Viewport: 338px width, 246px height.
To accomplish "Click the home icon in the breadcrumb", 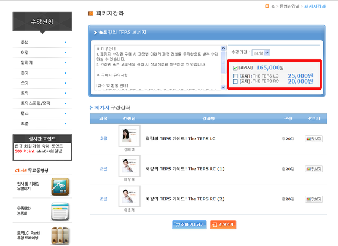I will (267, 6).
